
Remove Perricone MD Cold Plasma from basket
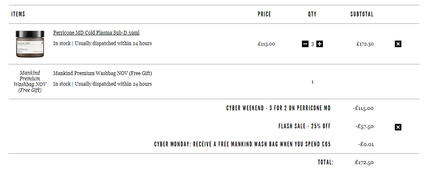pos(398,44)
